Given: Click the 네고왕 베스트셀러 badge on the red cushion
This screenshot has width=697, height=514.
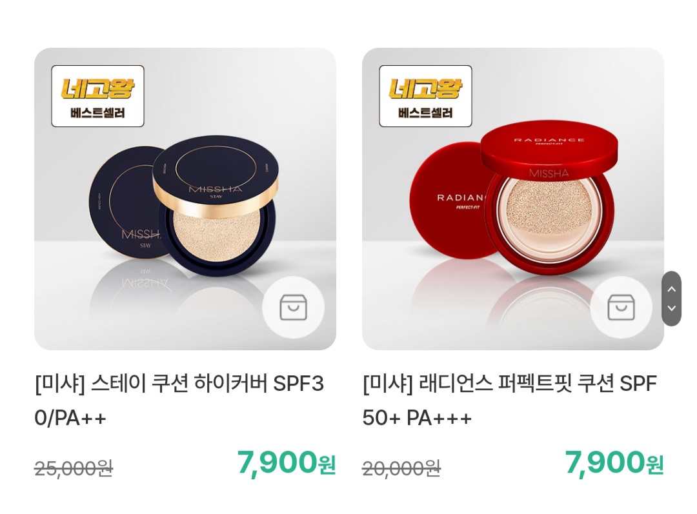Looking at the screenshot, I should point(425,96).
